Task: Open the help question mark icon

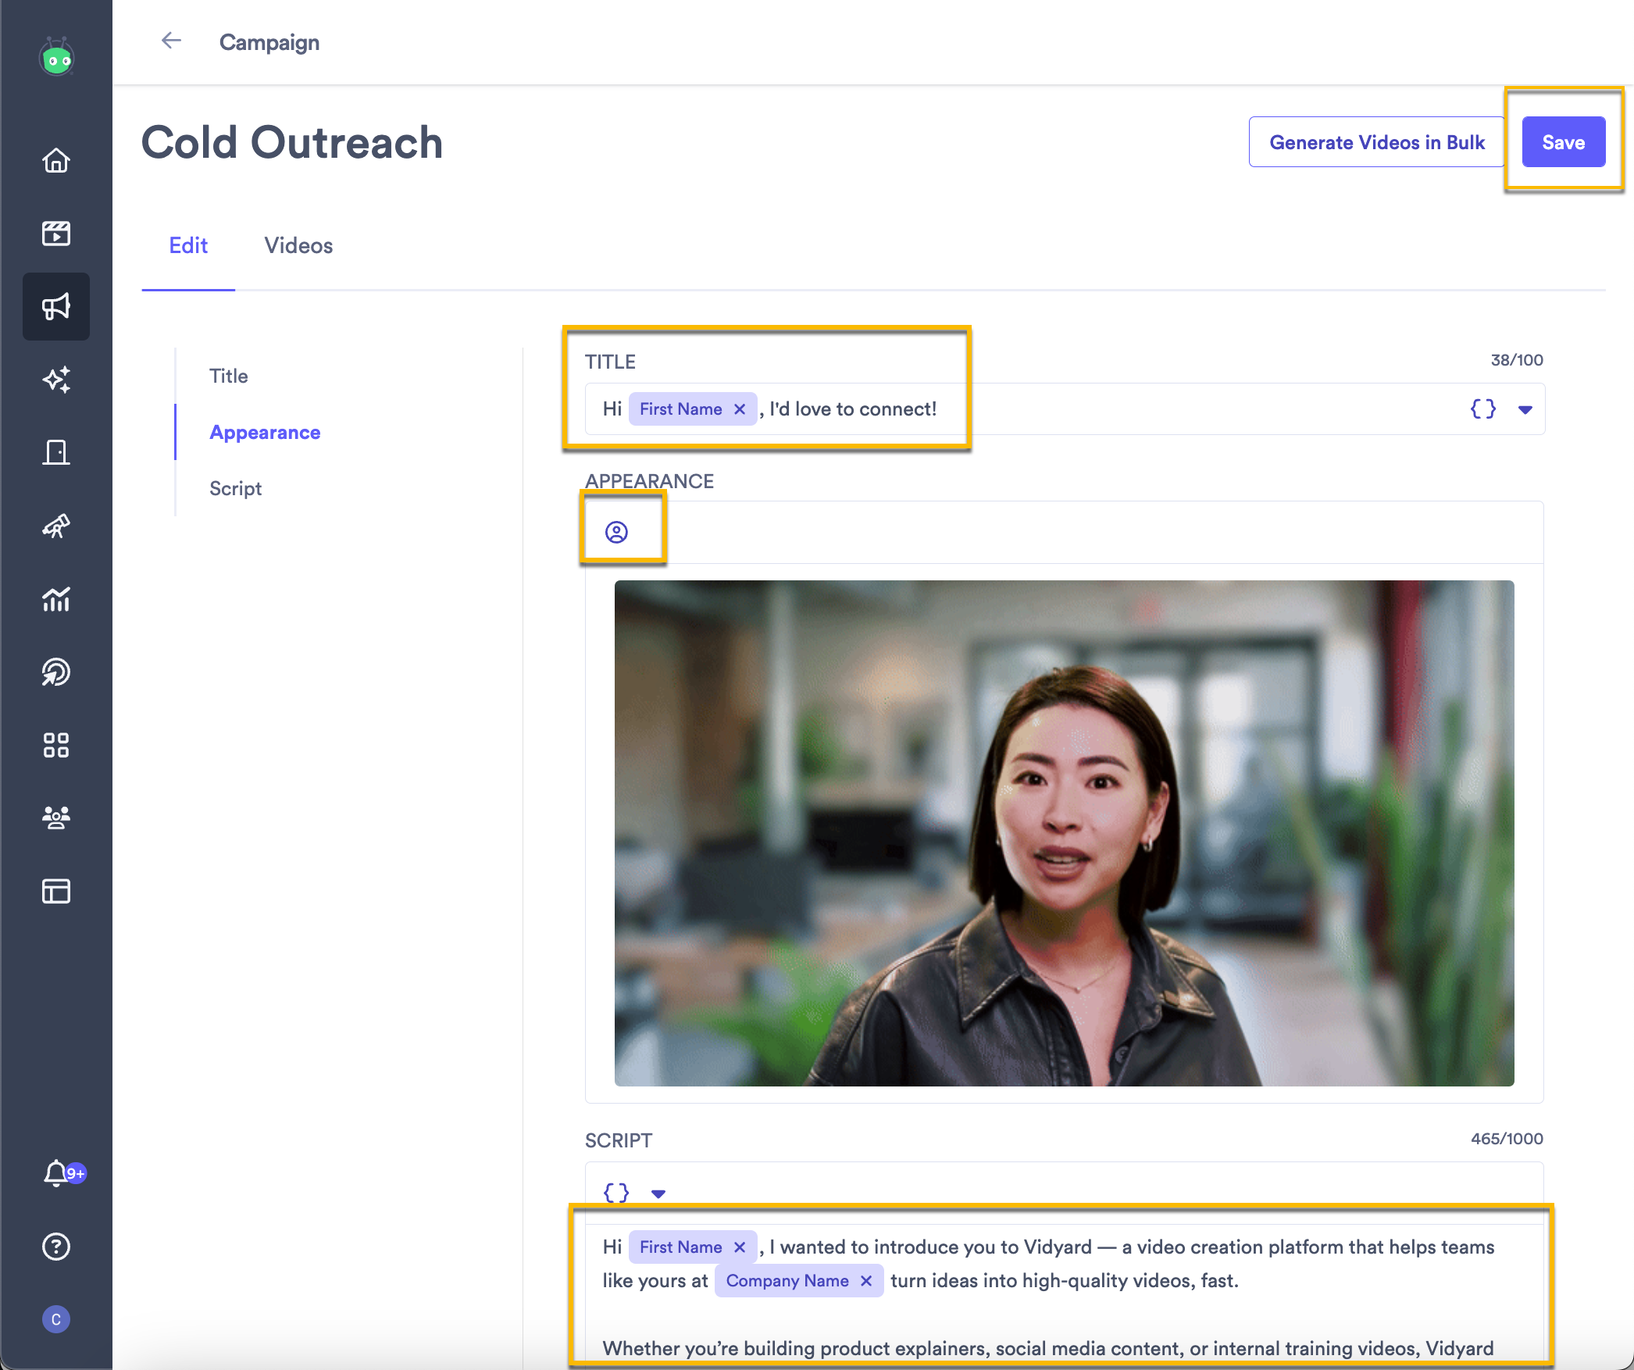Action: coord(56,1247)
